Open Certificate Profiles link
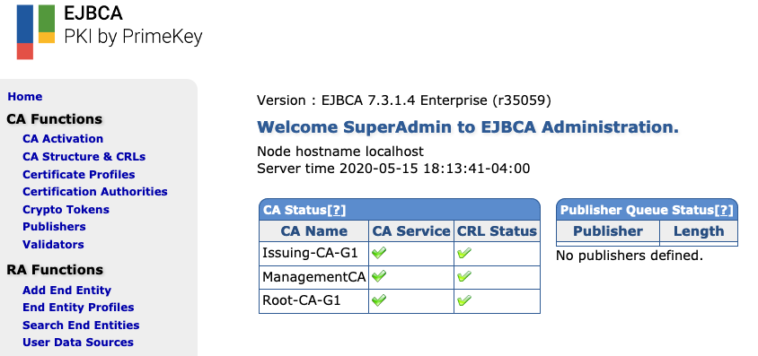Viewport: 758px width, 356px height. pos(79,174)
